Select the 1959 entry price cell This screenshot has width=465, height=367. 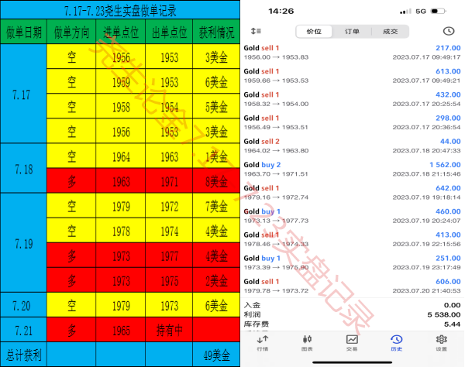pyautogui.click(x=121, y=81)
